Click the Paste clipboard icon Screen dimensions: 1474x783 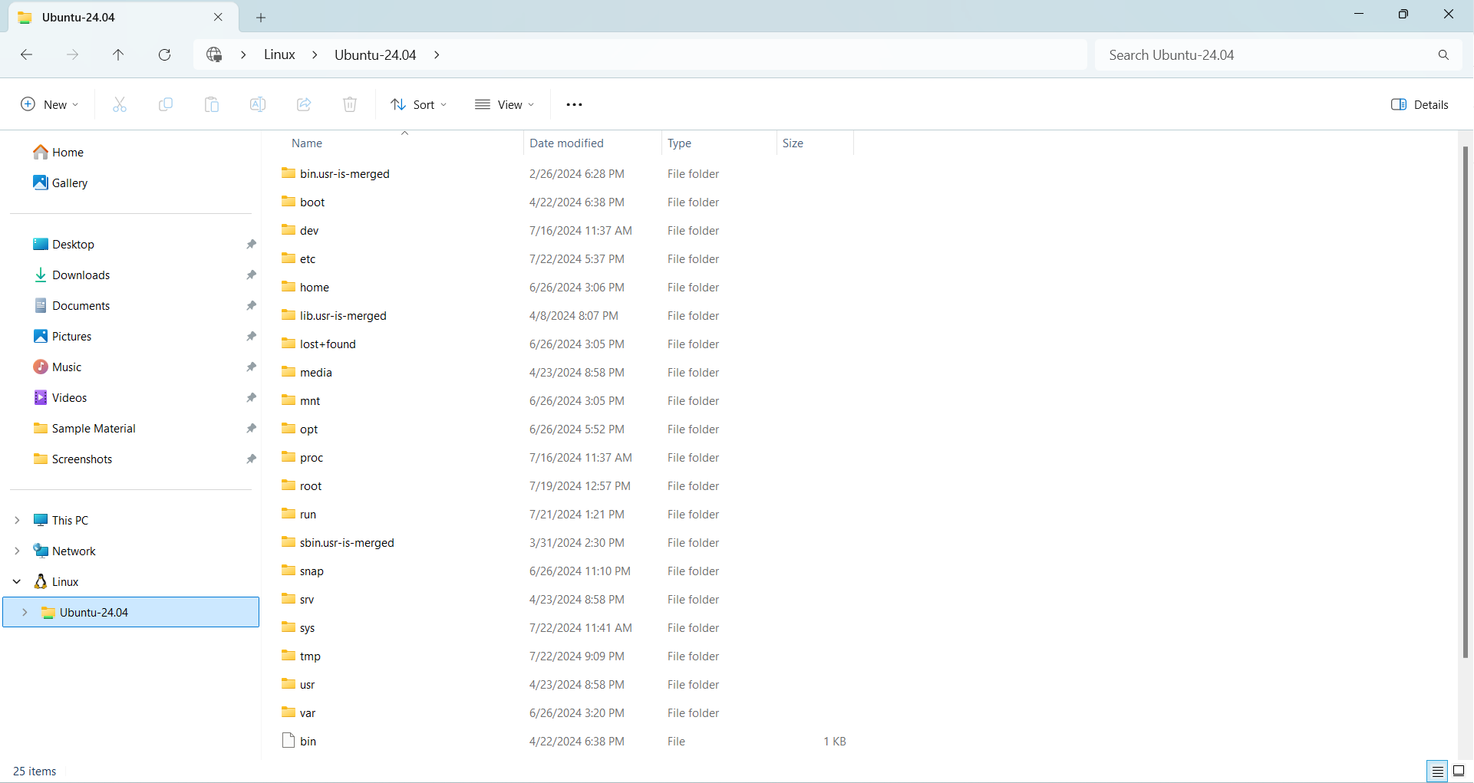212,104
